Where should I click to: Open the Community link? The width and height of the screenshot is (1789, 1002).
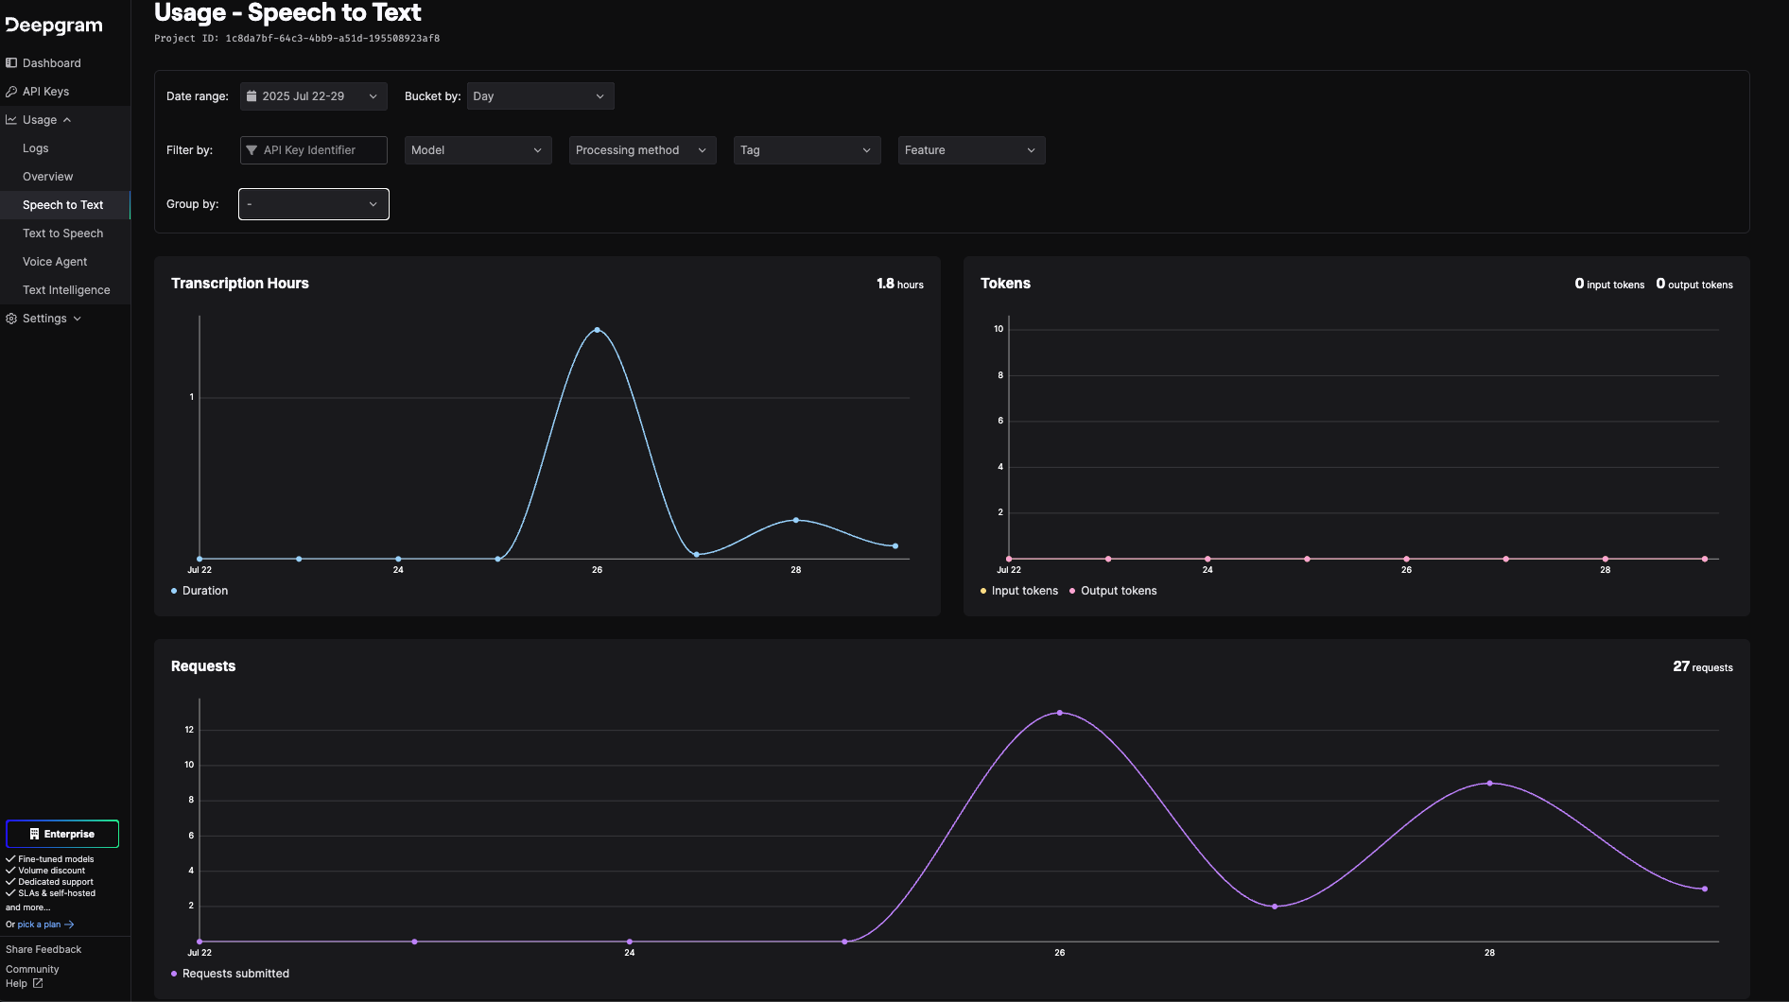32,969
